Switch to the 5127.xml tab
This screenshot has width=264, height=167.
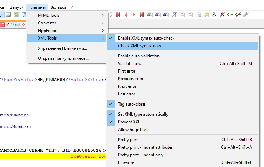pyautogui.click(x=13, y=25)
